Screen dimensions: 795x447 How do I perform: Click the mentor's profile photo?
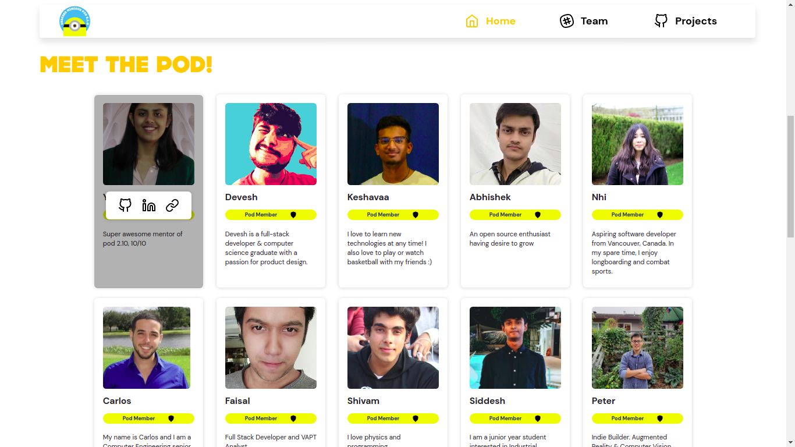148,144
